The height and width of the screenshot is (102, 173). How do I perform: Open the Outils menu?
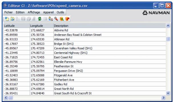coord(60,12)
